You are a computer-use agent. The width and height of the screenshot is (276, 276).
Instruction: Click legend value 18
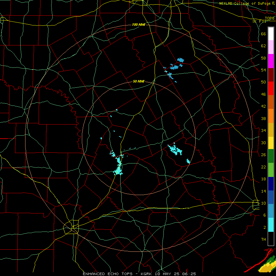coord(263,179)
